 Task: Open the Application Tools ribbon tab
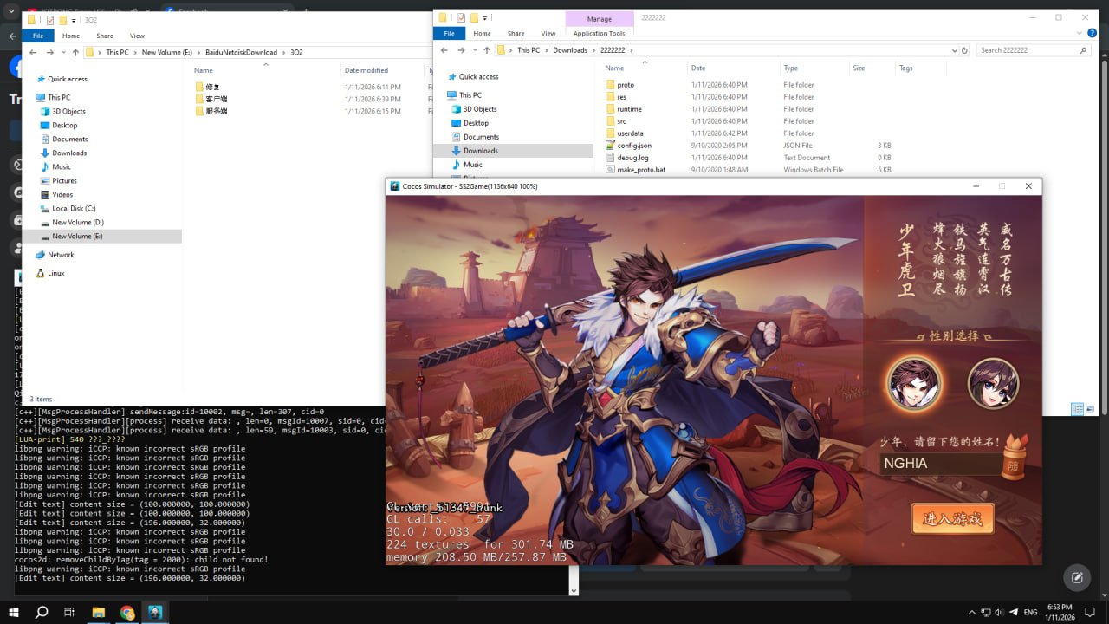coord(599,34)
